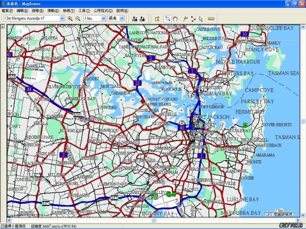Screen dimensions: 306x229
Task: Select the Zoom tool with magnifier box
Action: (x=167, y=19)
